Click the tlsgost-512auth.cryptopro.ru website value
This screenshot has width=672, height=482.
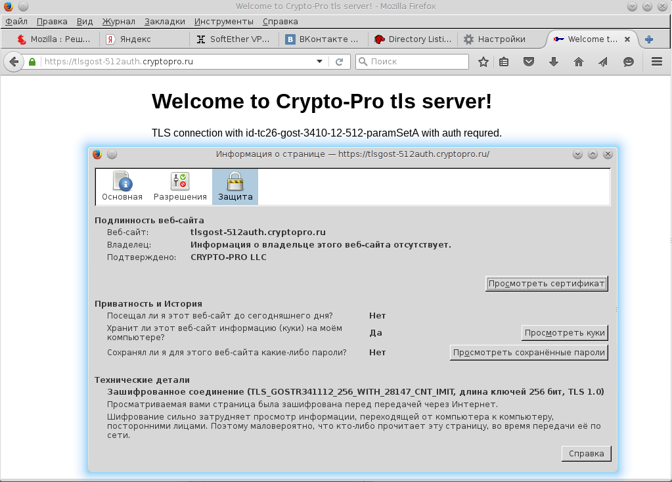(x=258, y=232)
